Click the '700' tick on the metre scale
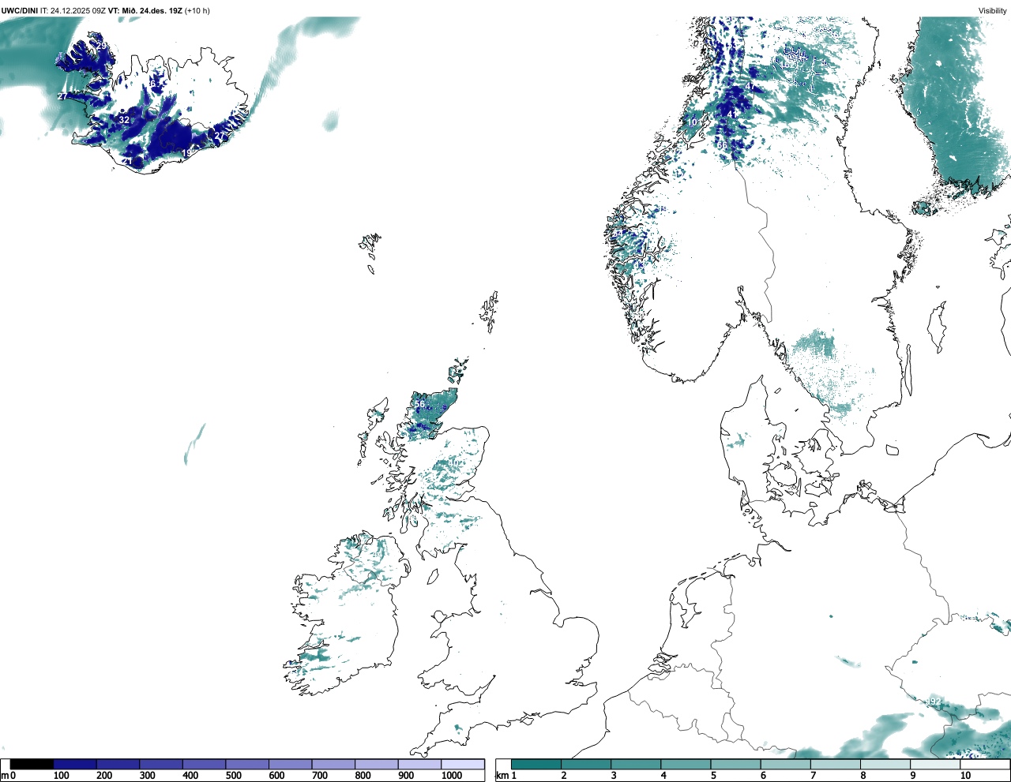 tap(320, 776)
